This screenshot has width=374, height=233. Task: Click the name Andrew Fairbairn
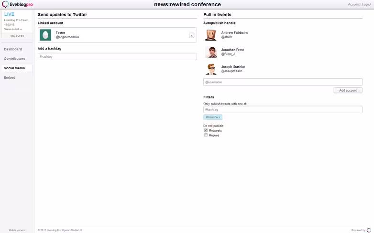tap(234, 32)
